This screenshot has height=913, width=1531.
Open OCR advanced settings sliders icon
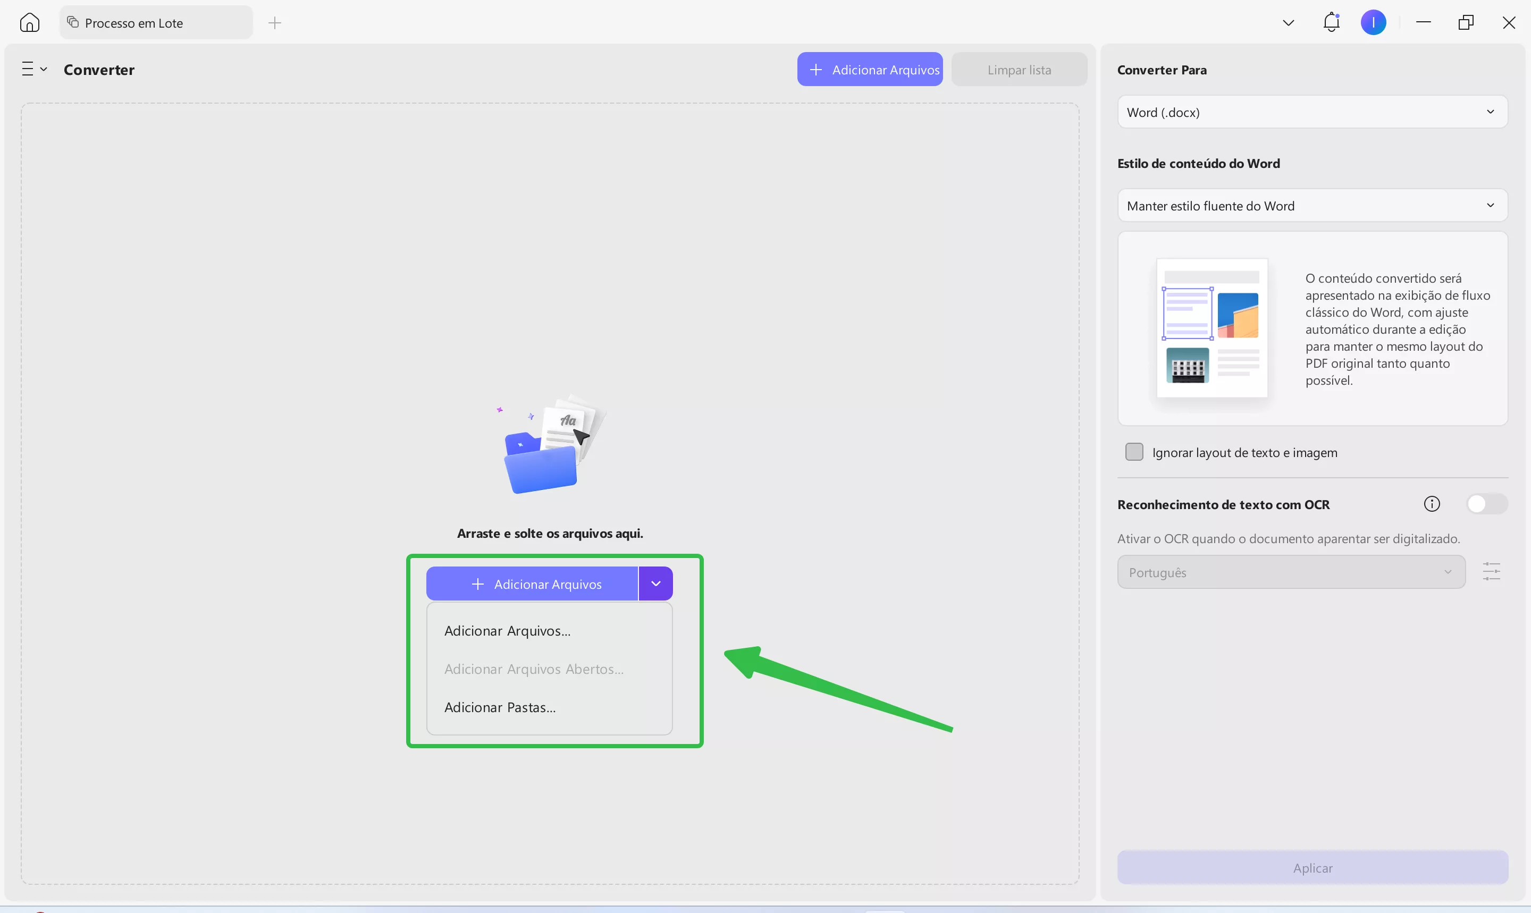pyautogui.click(x=1491, y=571)
